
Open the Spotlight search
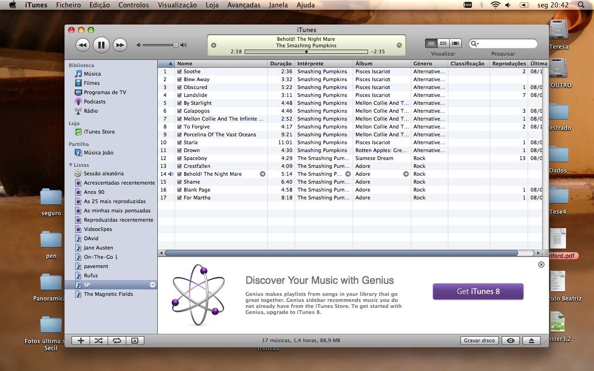pyautogui.click(x=581, y=5)
